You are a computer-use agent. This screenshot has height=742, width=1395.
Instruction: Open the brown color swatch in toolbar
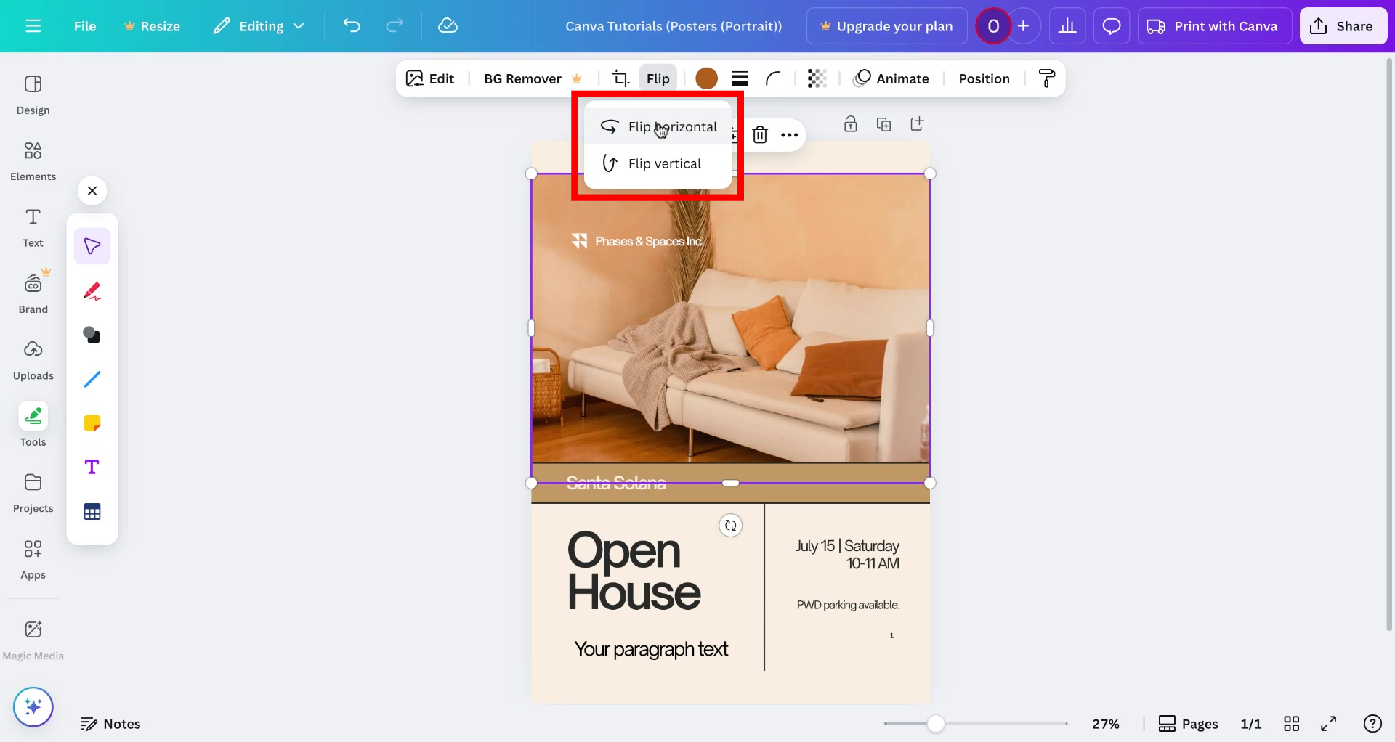click(705, 78)
